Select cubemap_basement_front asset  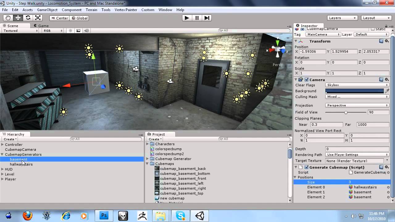183,179
